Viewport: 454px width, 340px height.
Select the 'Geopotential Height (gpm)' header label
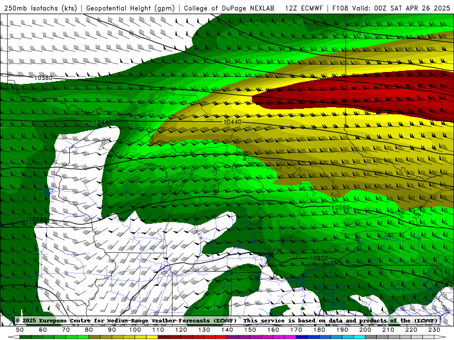(x=131, y=8)
